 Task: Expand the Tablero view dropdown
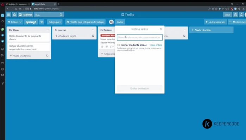click(14, 22)
